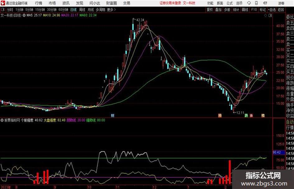Screen dimensions: 294x189
Task: Click the 2023年 date axis label
Action: click(6, 187)
